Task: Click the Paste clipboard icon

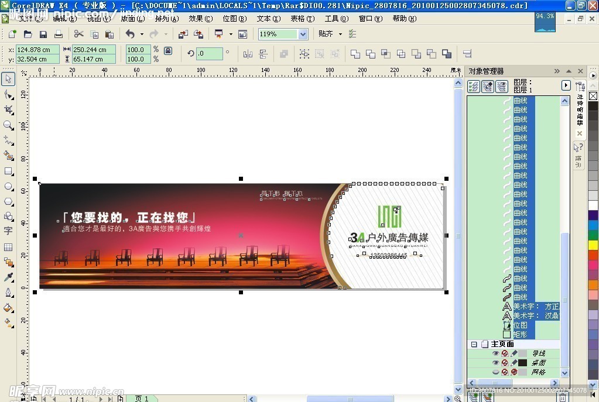Action: pyautogui.click(x=109, y=34)
